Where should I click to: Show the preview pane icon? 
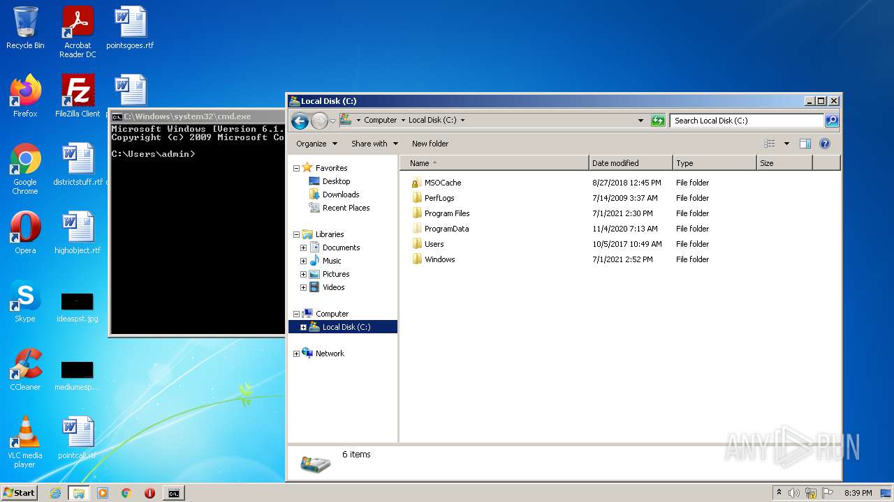click(805, 144)
